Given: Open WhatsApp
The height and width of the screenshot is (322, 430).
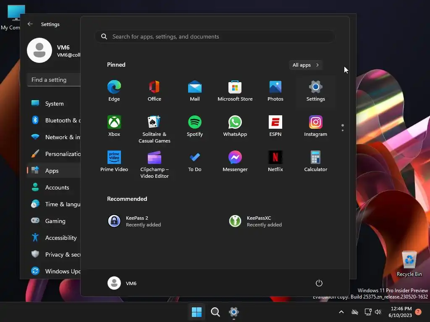Looking at the screenshot, I should point(235,126).
